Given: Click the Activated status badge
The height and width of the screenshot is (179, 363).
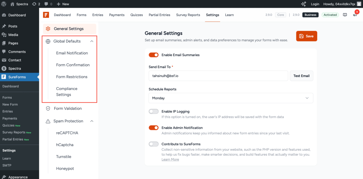Looking at the screenshot, I should pyautogui.click(x=330, y=15).
